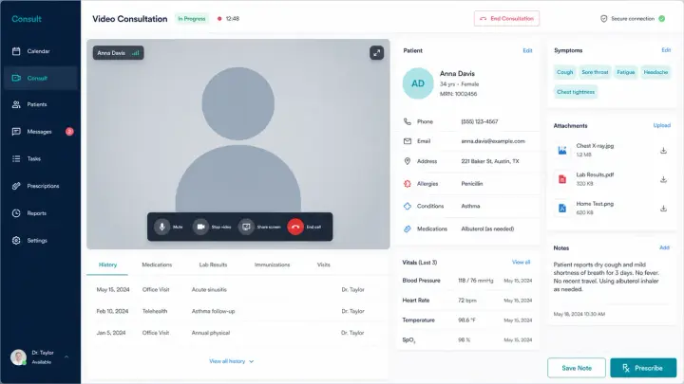684x384 pixels.
Task: Switch to the History tab
Action: [x=107, y=265]
